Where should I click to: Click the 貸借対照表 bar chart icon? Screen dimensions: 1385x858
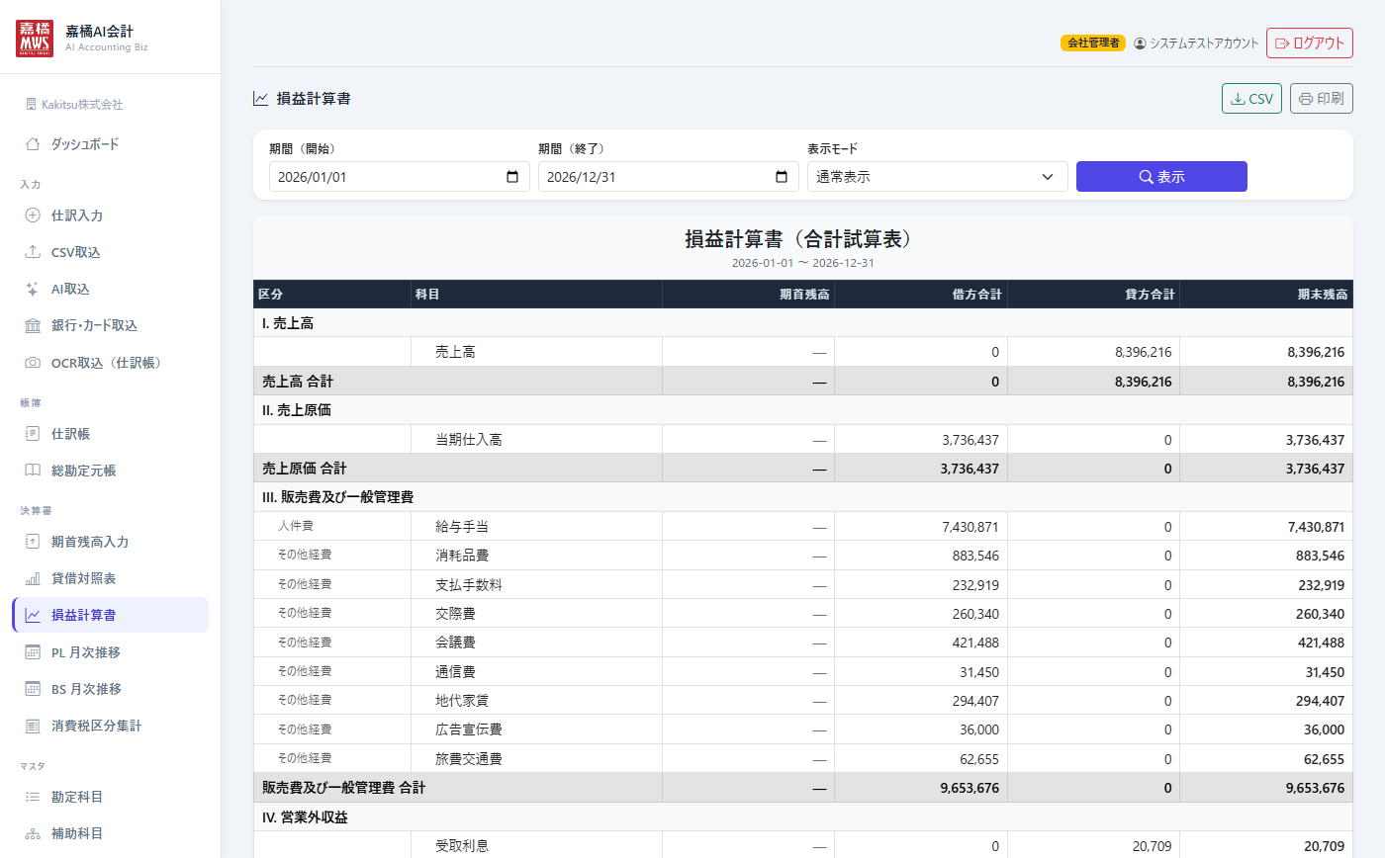coord(33,578)
